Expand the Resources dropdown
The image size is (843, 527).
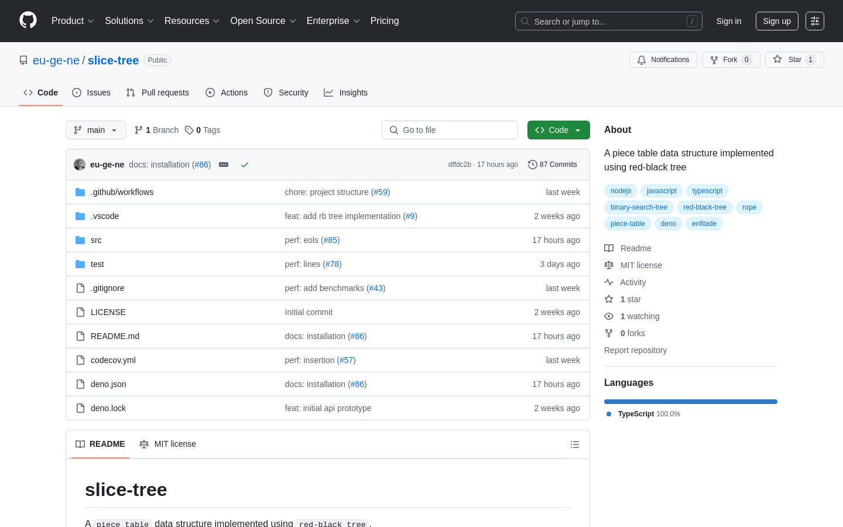(192, 21)
